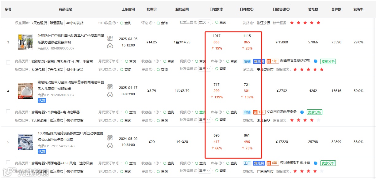Click 店铺 tag in 利辛县宜风尚 row
The width and height of the screenshot is (376, 179).
[247, 61]
